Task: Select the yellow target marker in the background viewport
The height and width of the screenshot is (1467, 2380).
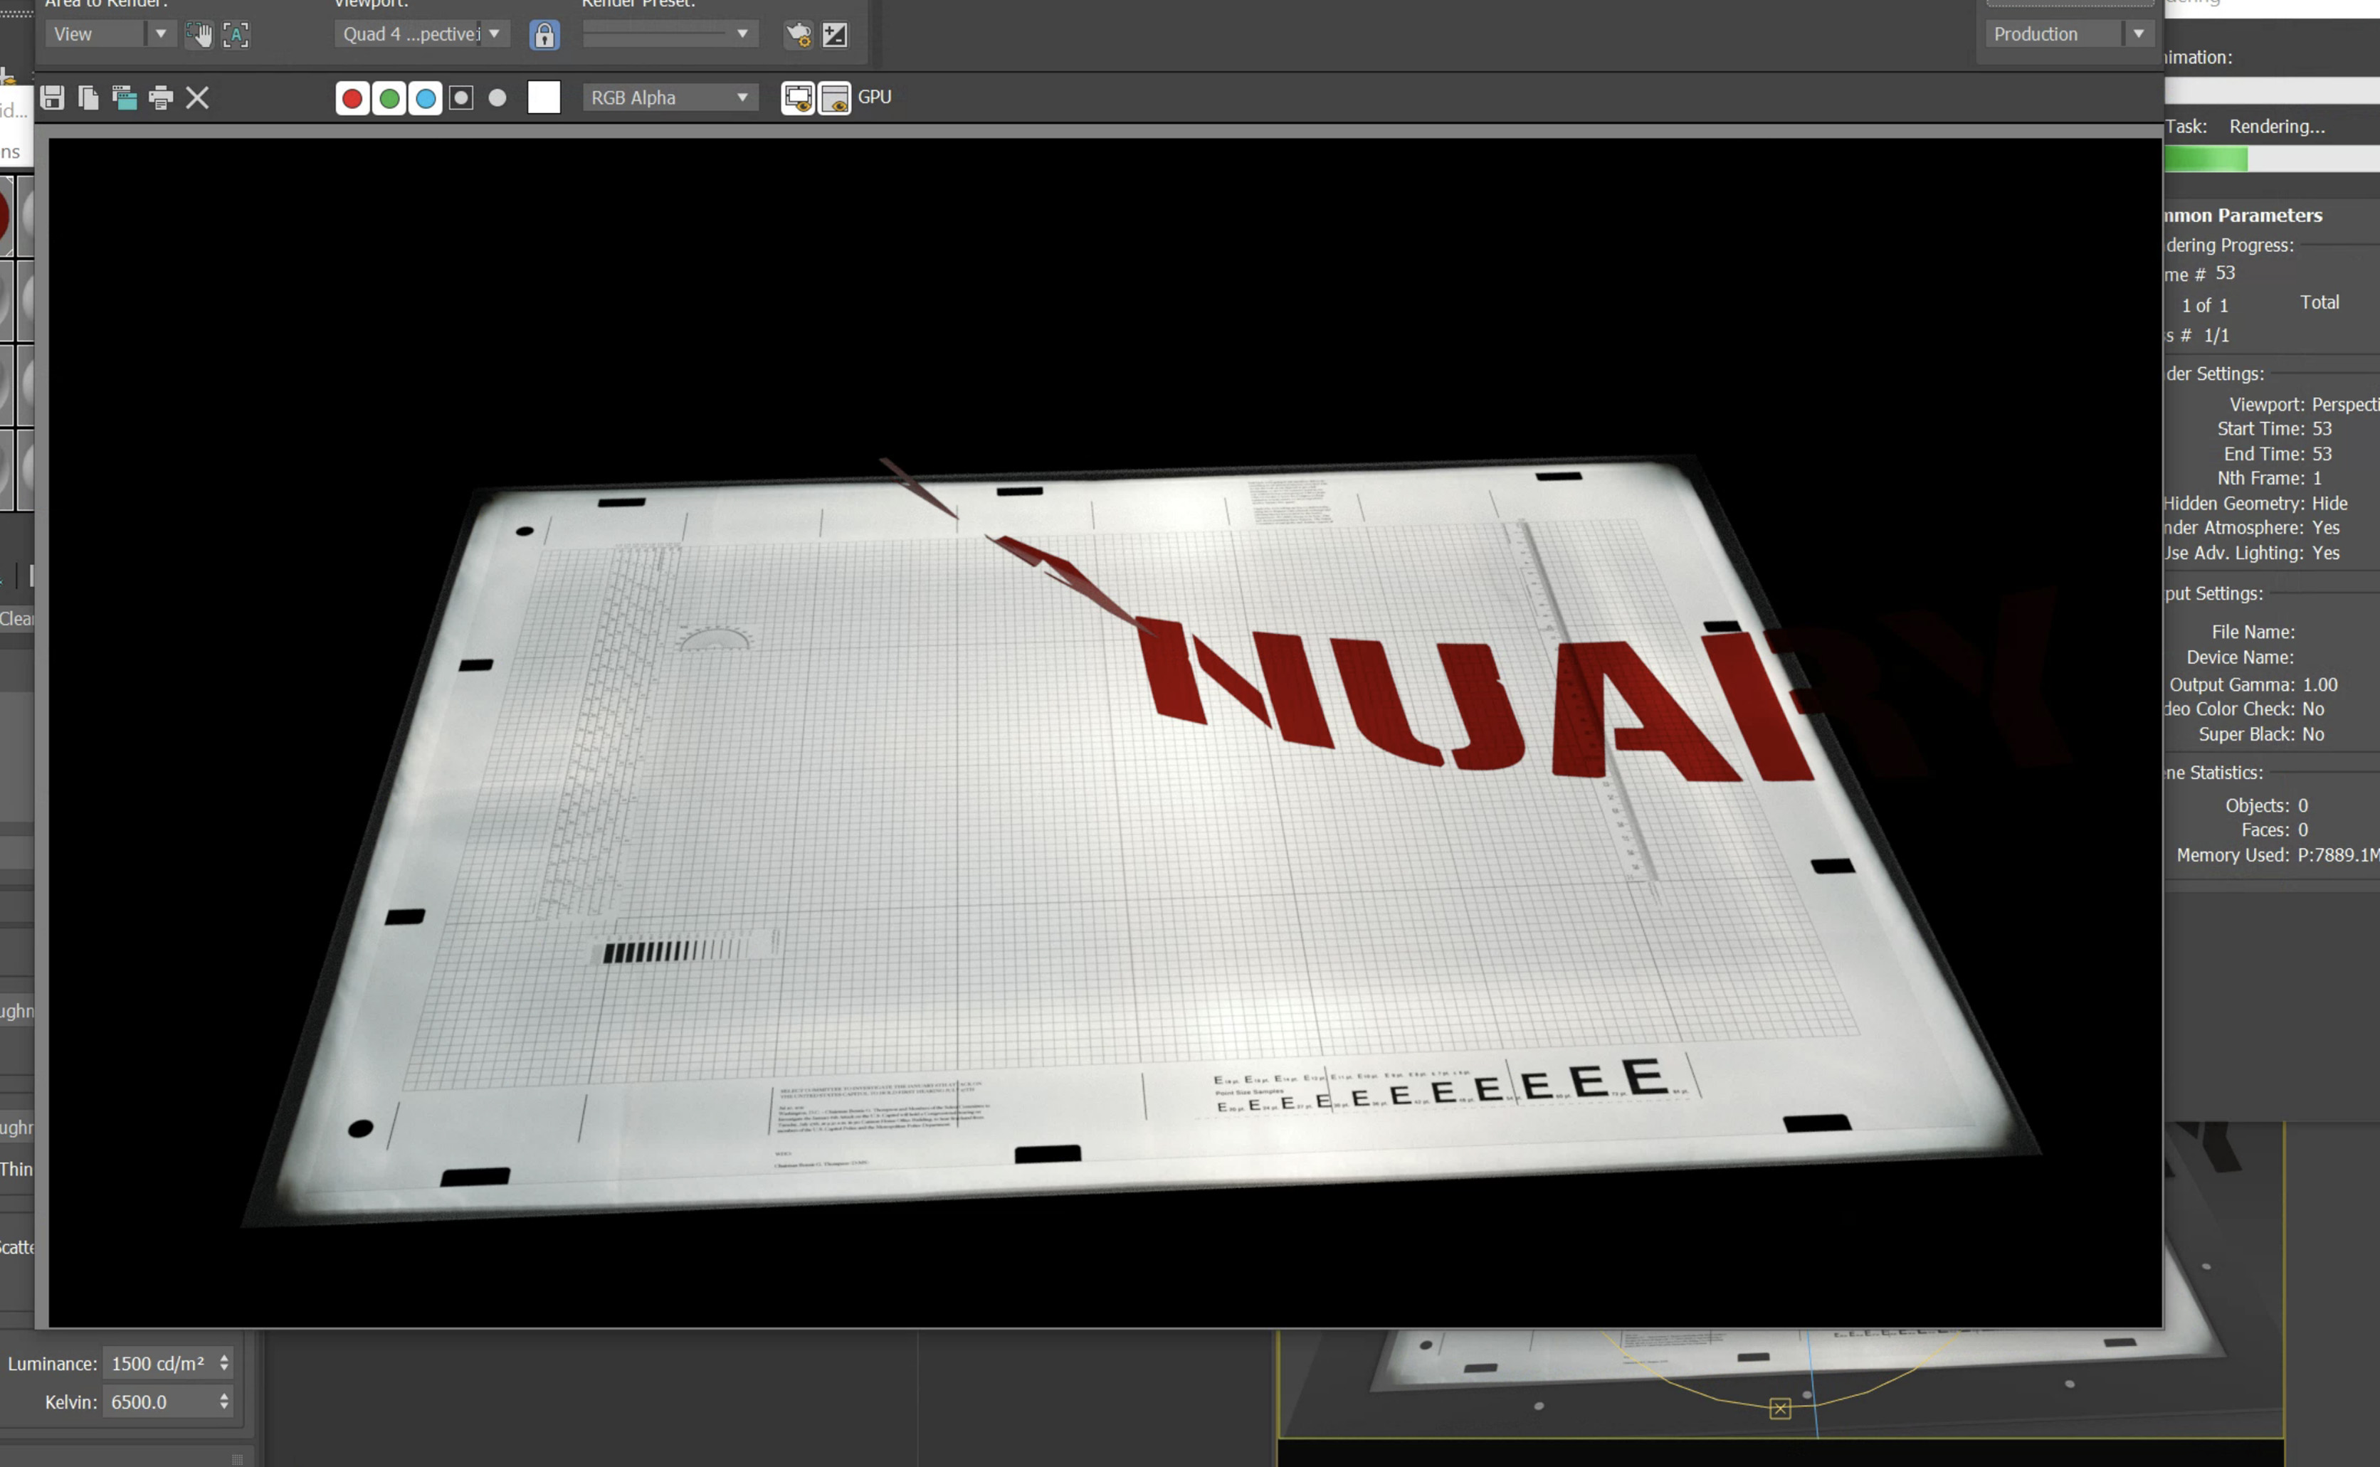Action: click(1780, 1408)
